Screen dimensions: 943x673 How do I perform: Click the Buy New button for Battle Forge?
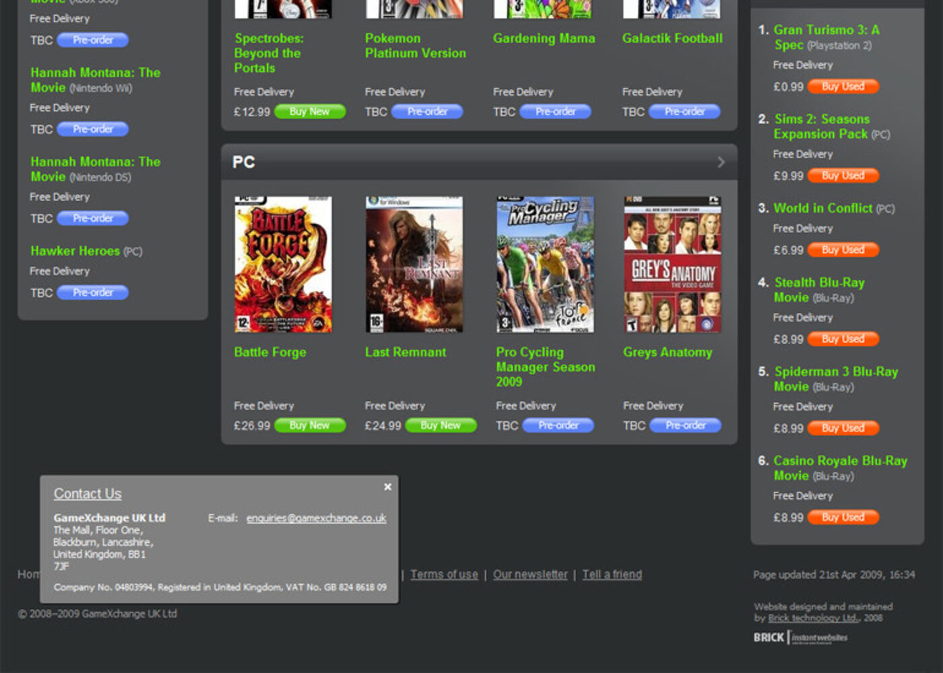coord(309,425)
